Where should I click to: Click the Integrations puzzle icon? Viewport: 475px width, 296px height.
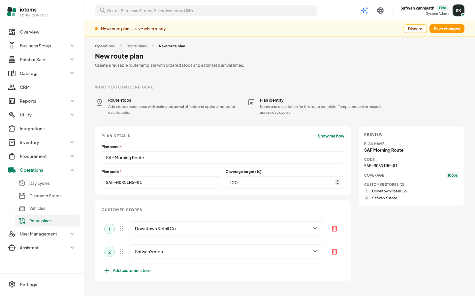pyautogui.click(x=12, y=129)
